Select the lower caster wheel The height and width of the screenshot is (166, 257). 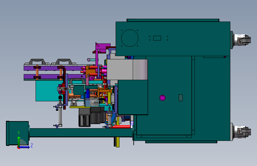pyautogui.click(x=242, y=132)
